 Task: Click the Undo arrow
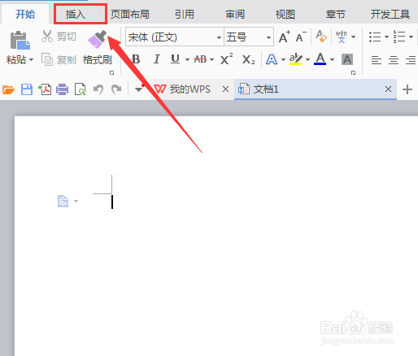coord(98,89)
